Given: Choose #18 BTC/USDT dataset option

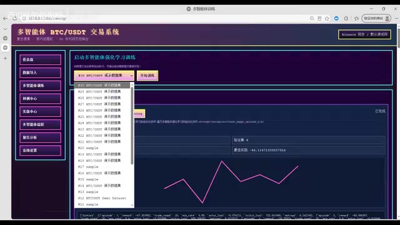Looking at the screenshot, I should [x=102, y=161].
